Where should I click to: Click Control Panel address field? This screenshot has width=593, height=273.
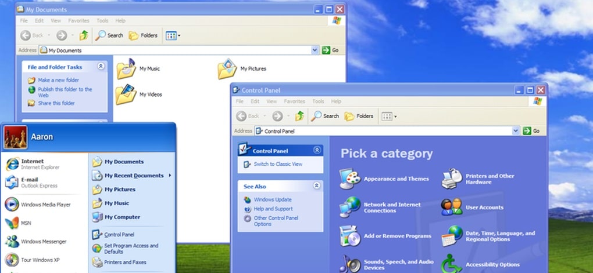tap(387, 131)
